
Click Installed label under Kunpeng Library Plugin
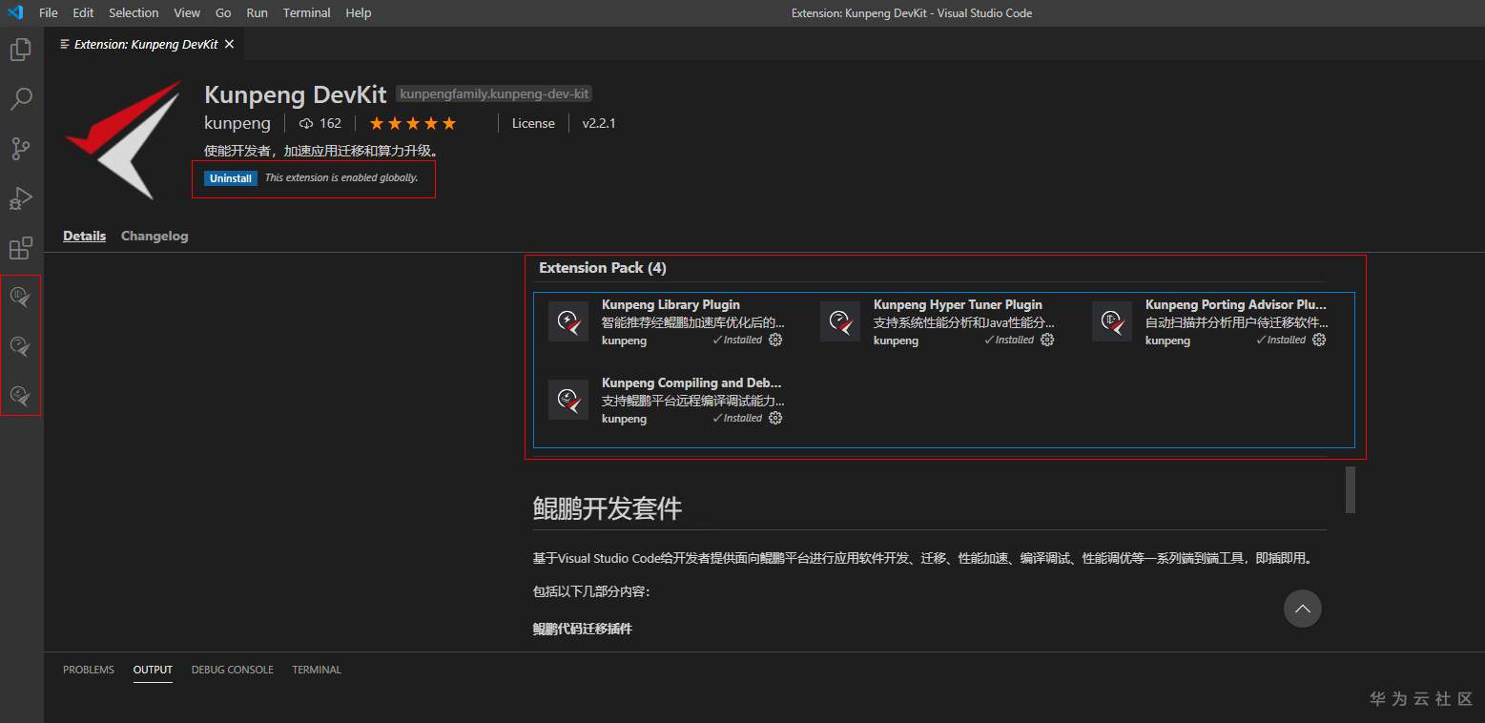737,340
